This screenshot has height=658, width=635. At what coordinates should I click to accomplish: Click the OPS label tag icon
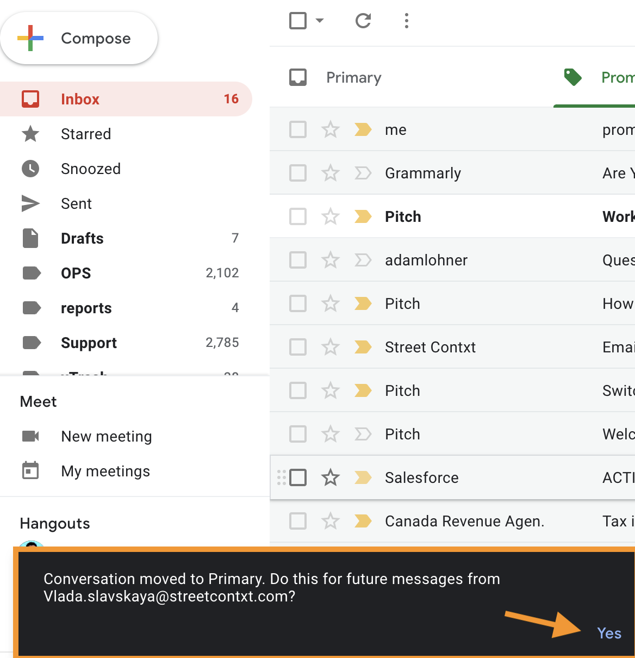click(x=32, y=273)
